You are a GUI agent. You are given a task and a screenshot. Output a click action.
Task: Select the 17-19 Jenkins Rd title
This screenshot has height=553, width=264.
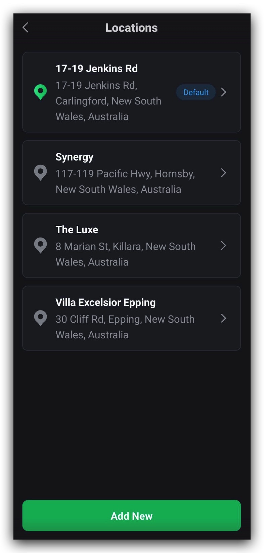click(96, 69)
